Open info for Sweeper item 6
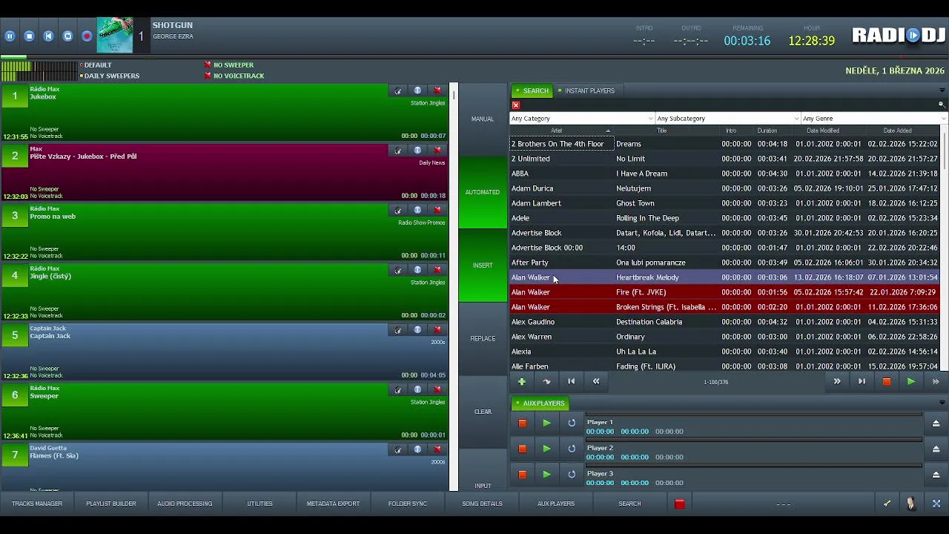The height and width of the screenshot is (534, 949). pyautogui.click(x=417, y=389)
